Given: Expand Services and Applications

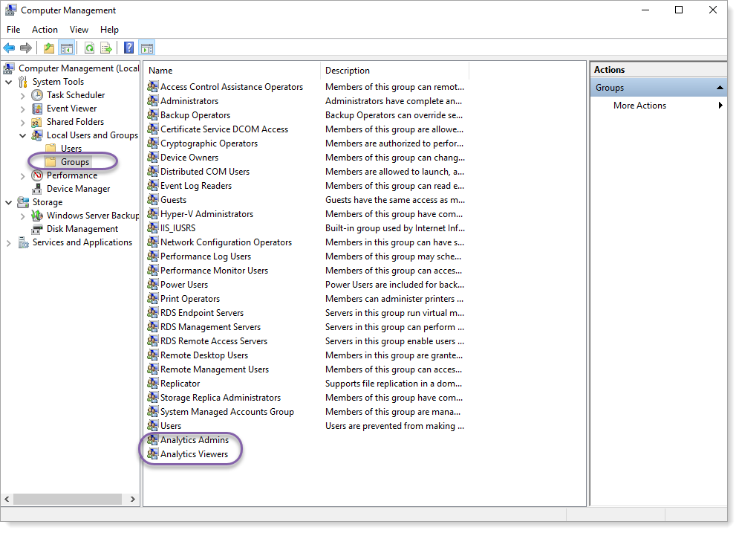Looking at the screenshot, I should [x=7, y=242].
